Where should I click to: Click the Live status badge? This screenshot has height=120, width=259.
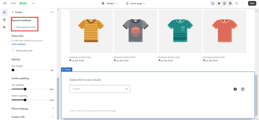pos(23,3)
